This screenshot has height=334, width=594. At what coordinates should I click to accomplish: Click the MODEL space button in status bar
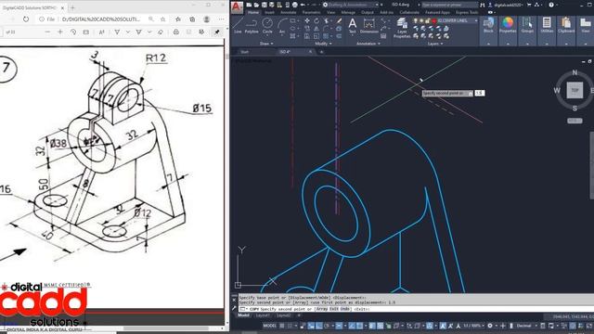tap(270, 326)
